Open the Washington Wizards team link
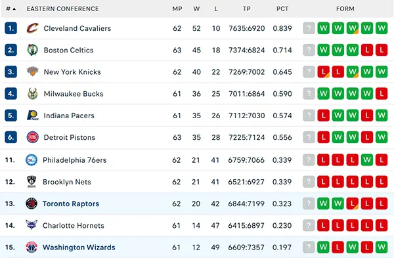This screenshot has width=394, height=258. [x=79, y=247]
